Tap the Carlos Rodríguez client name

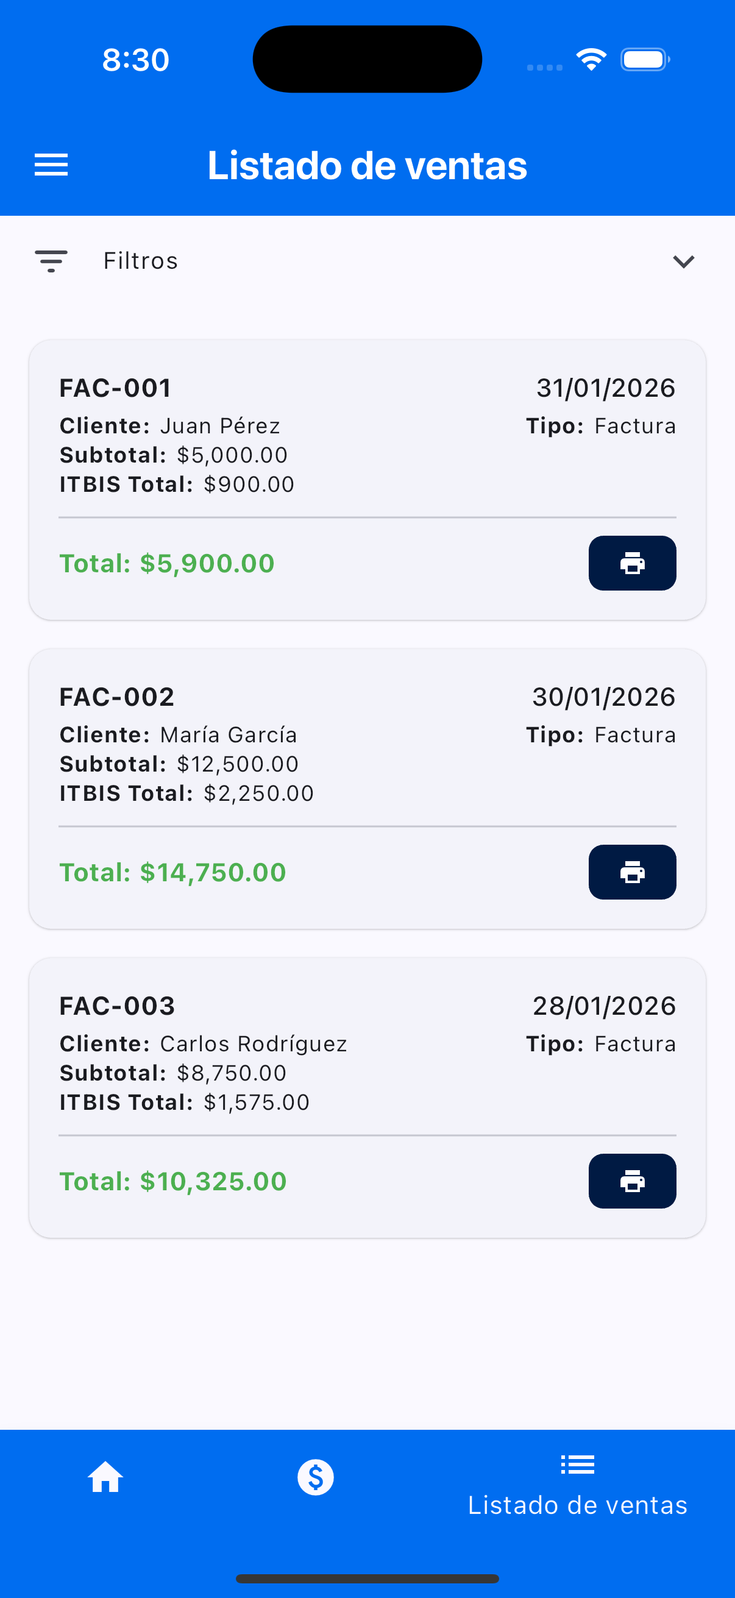pos(253,1044)
